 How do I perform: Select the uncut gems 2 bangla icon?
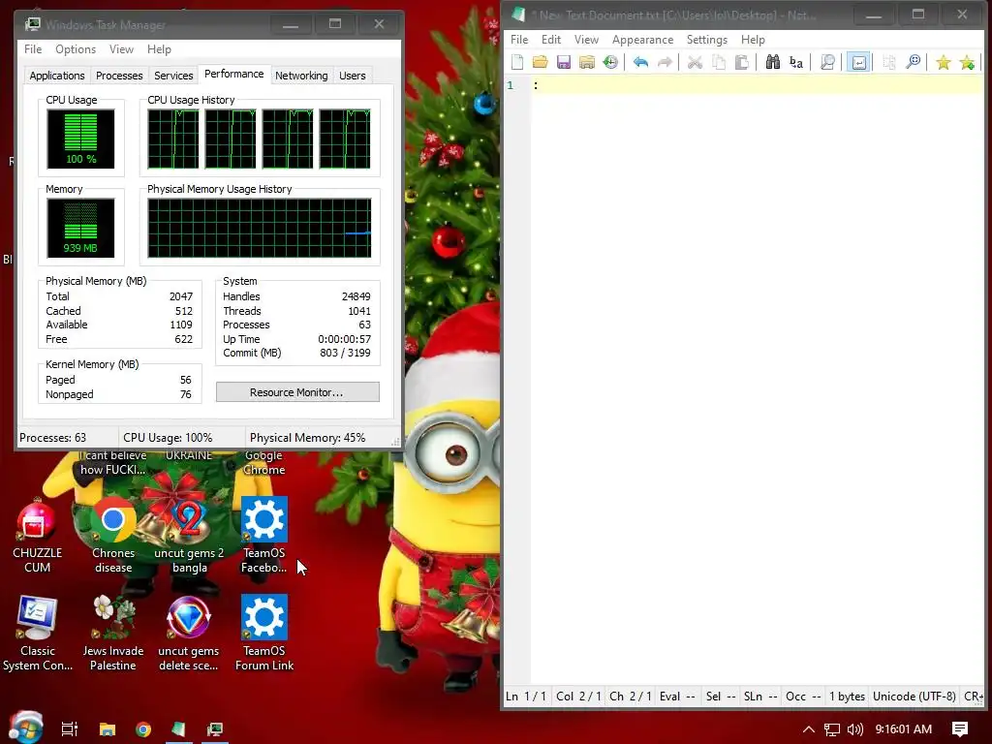(x=189, y=535)
